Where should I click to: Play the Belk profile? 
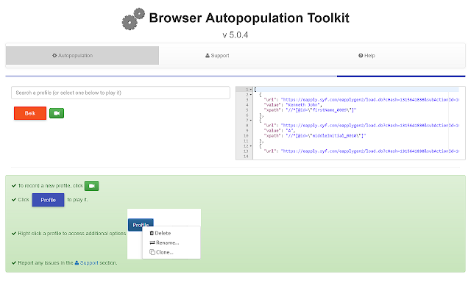(x=30, y=113)
